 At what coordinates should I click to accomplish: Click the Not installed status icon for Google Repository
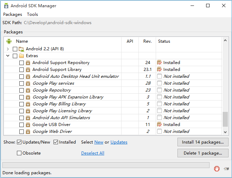click(x=159, y=90)
